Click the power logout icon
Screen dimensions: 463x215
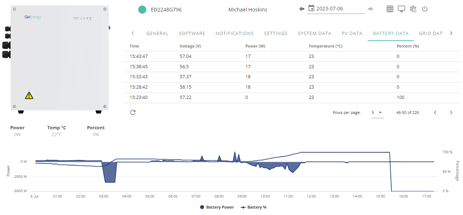(x=425, y=9)
